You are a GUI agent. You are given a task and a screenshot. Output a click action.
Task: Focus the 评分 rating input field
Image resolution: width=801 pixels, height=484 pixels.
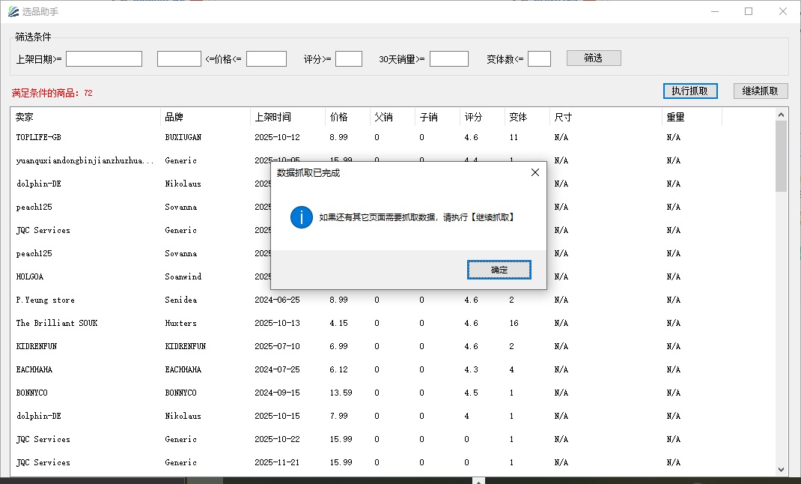point(349,59)
